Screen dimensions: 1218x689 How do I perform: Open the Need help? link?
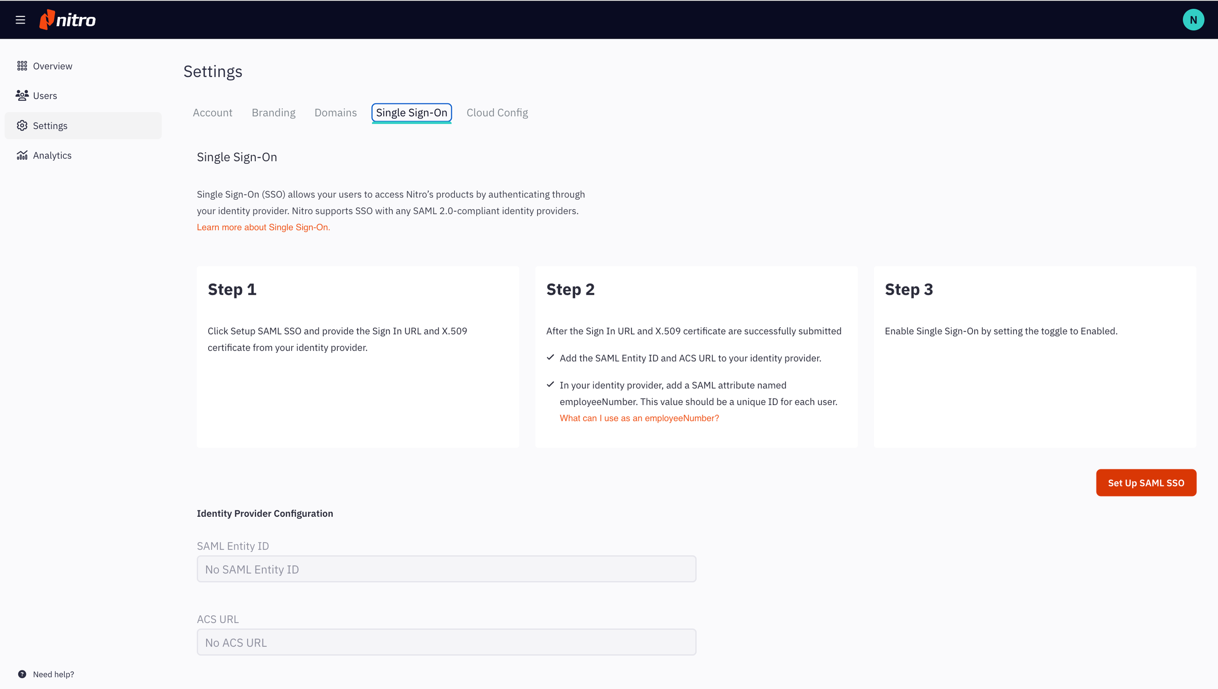pos(53,674)
